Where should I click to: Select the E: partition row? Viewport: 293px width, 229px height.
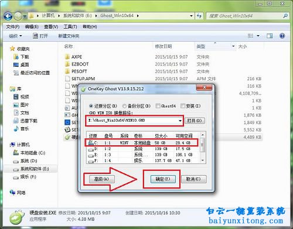click(142, 155)
